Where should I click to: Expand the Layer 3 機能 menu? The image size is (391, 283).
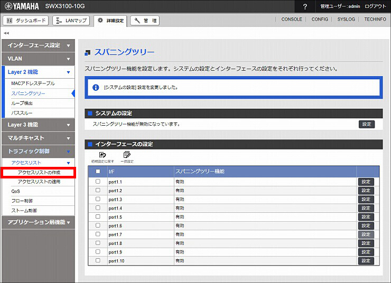coord(38,125)
